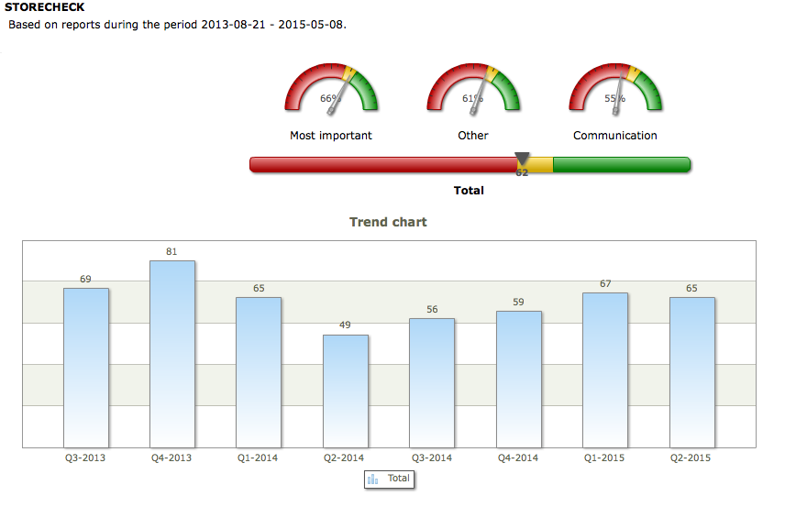Click the Communication gauge dial

pos(615,90)
